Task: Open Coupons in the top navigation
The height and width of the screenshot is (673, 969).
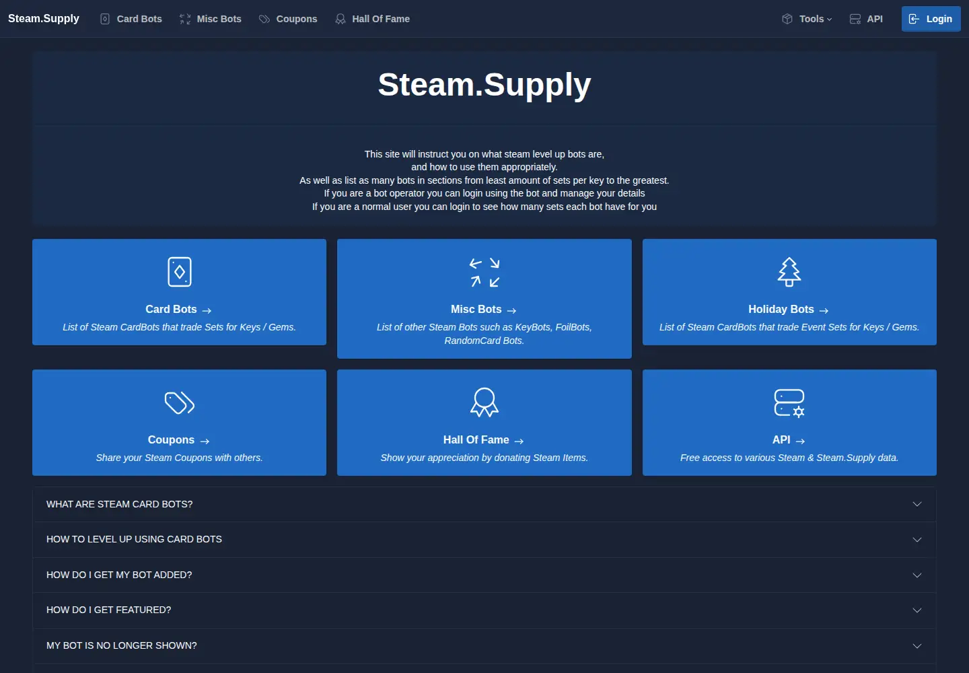Action: click(288, 19)
